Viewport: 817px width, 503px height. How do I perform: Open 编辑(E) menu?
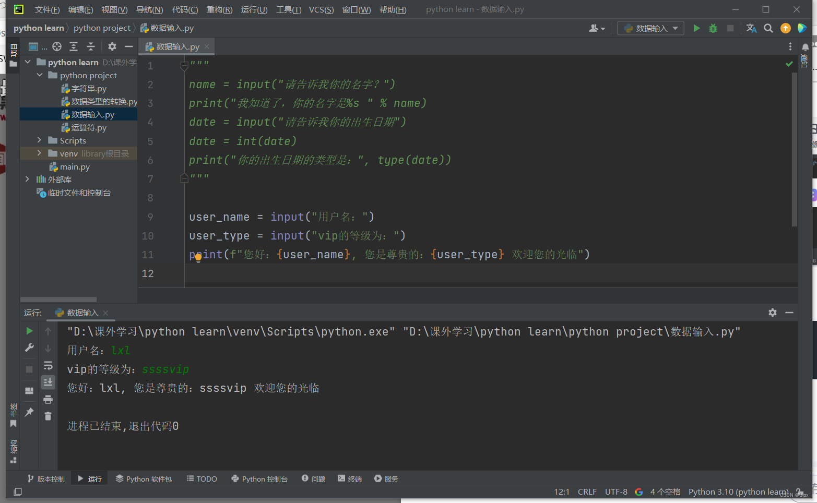(80, 9)
